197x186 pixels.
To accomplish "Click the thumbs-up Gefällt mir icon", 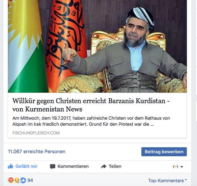I will (11, 166).
